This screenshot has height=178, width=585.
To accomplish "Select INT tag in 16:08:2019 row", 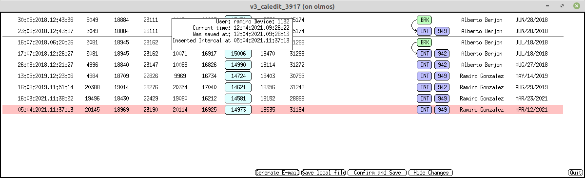I will point(425,87).
